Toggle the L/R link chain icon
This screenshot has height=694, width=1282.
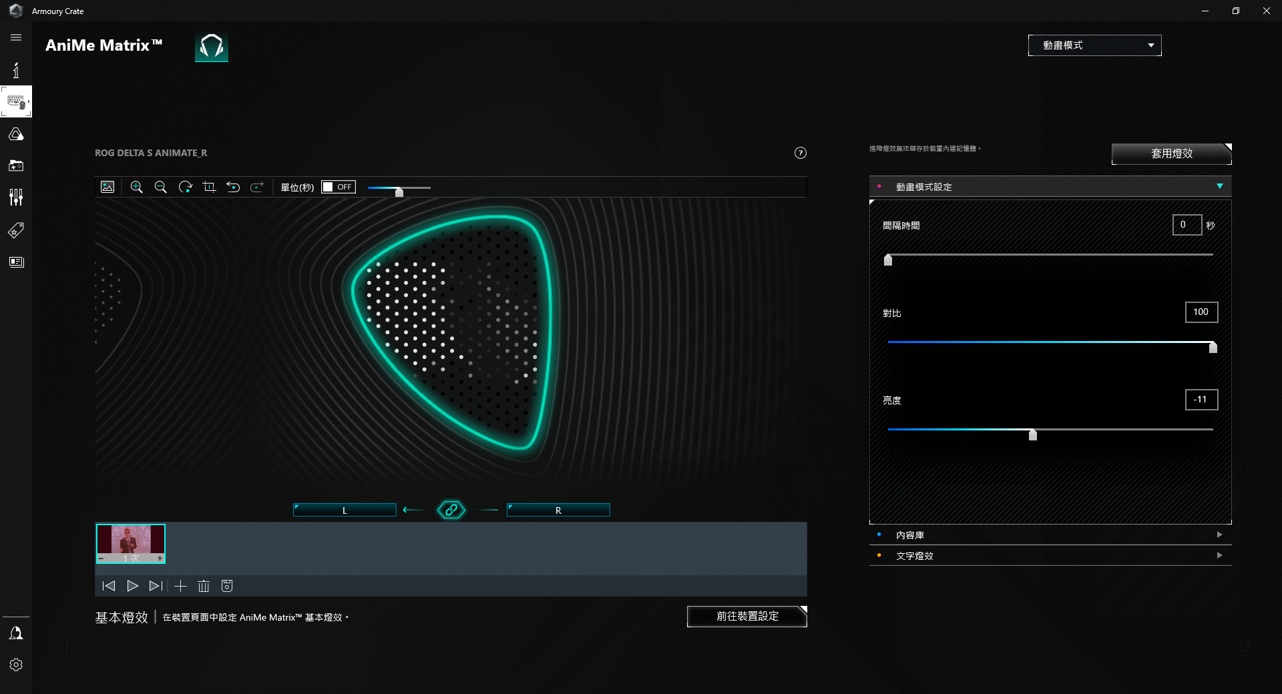pyautogui.click(x=451, y=510)
